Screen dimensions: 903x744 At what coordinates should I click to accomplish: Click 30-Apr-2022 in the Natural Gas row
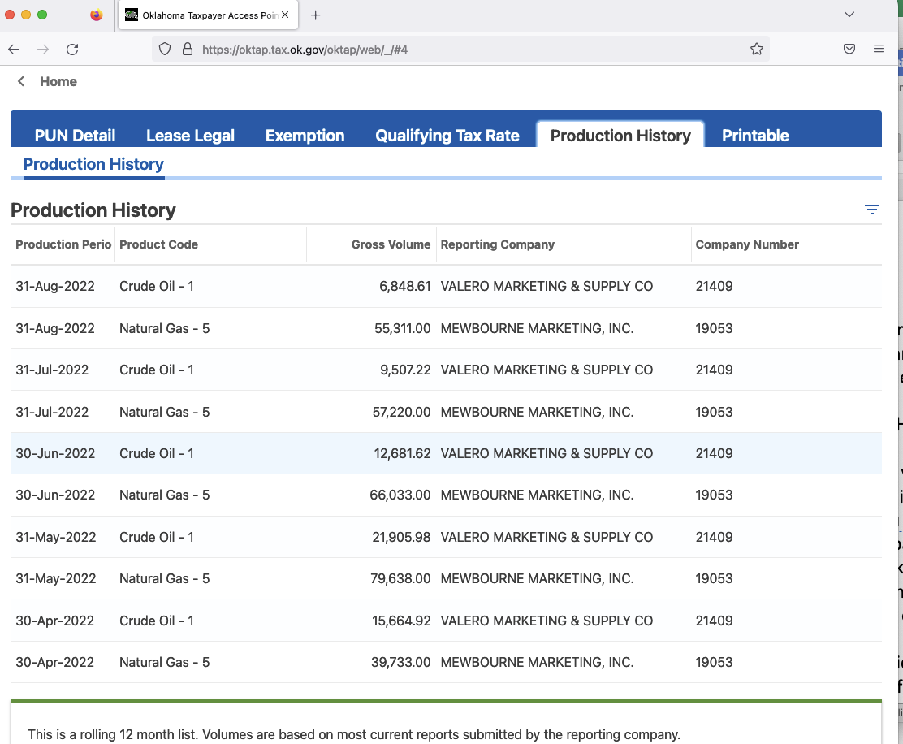[54, 662]
